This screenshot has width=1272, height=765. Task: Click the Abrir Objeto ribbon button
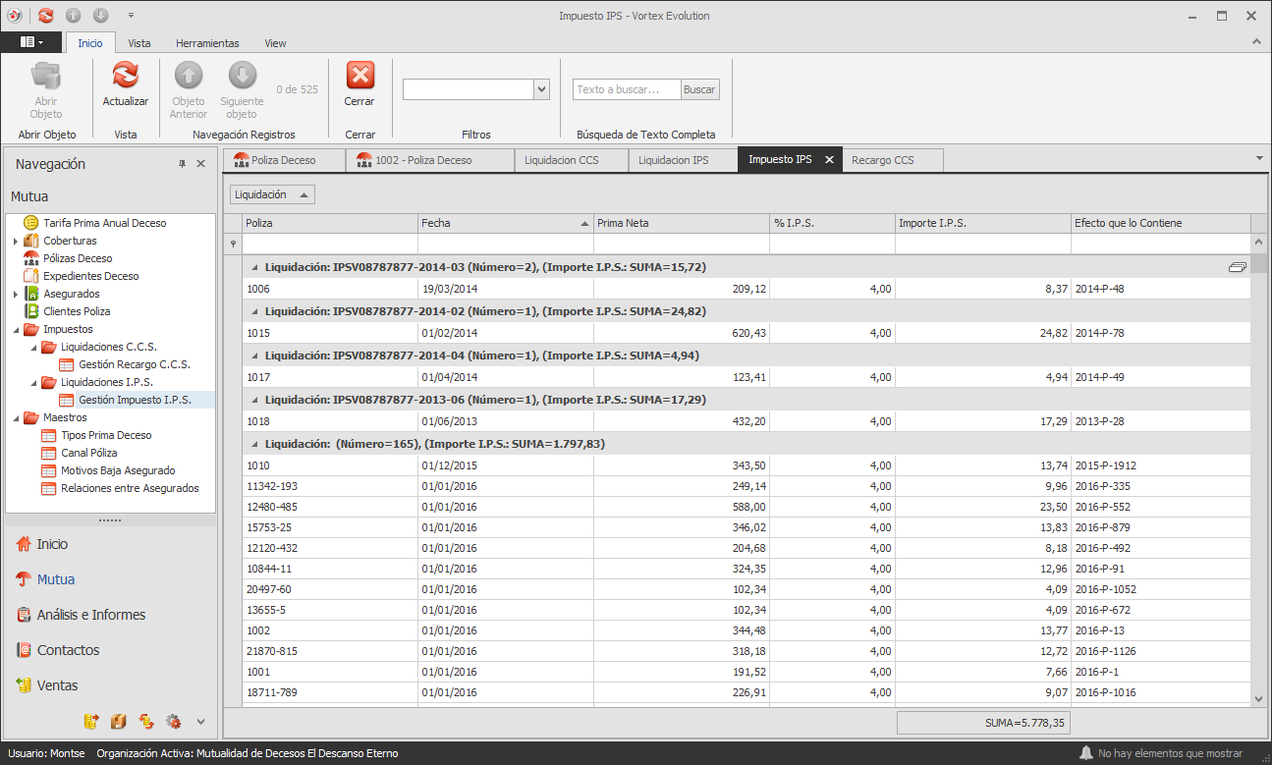[46, 90]
